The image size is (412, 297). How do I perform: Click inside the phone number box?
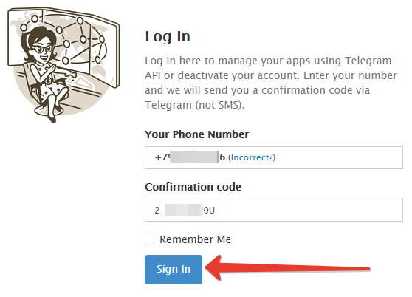click(x=273, y=157)
